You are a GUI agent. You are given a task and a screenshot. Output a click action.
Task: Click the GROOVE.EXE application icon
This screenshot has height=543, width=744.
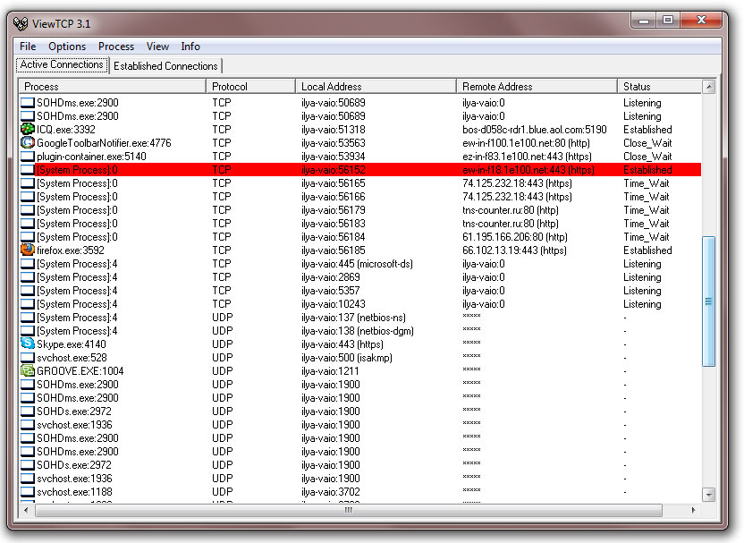click(28, 370)
